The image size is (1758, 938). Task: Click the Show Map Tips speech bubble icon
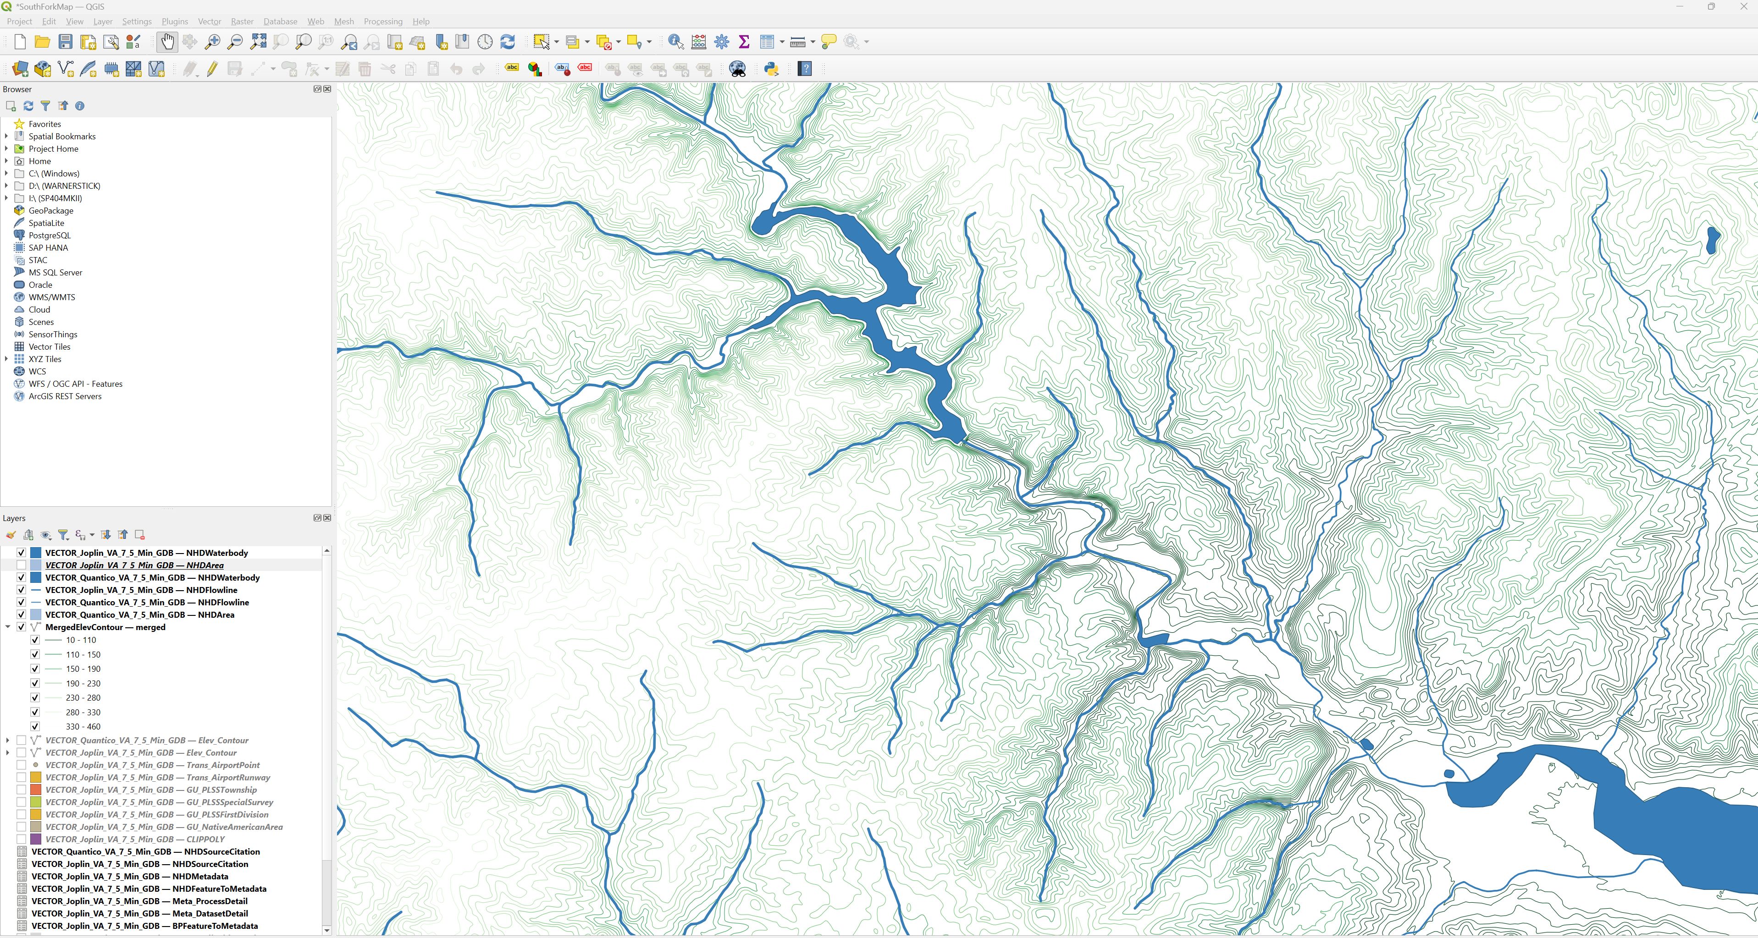[829, 42]
